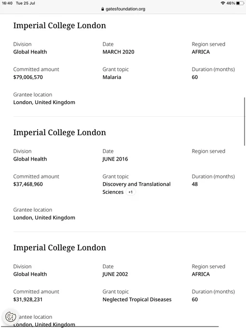
Task: Select Neglected Tropical Diseases topic text
Action: (137, 300)
